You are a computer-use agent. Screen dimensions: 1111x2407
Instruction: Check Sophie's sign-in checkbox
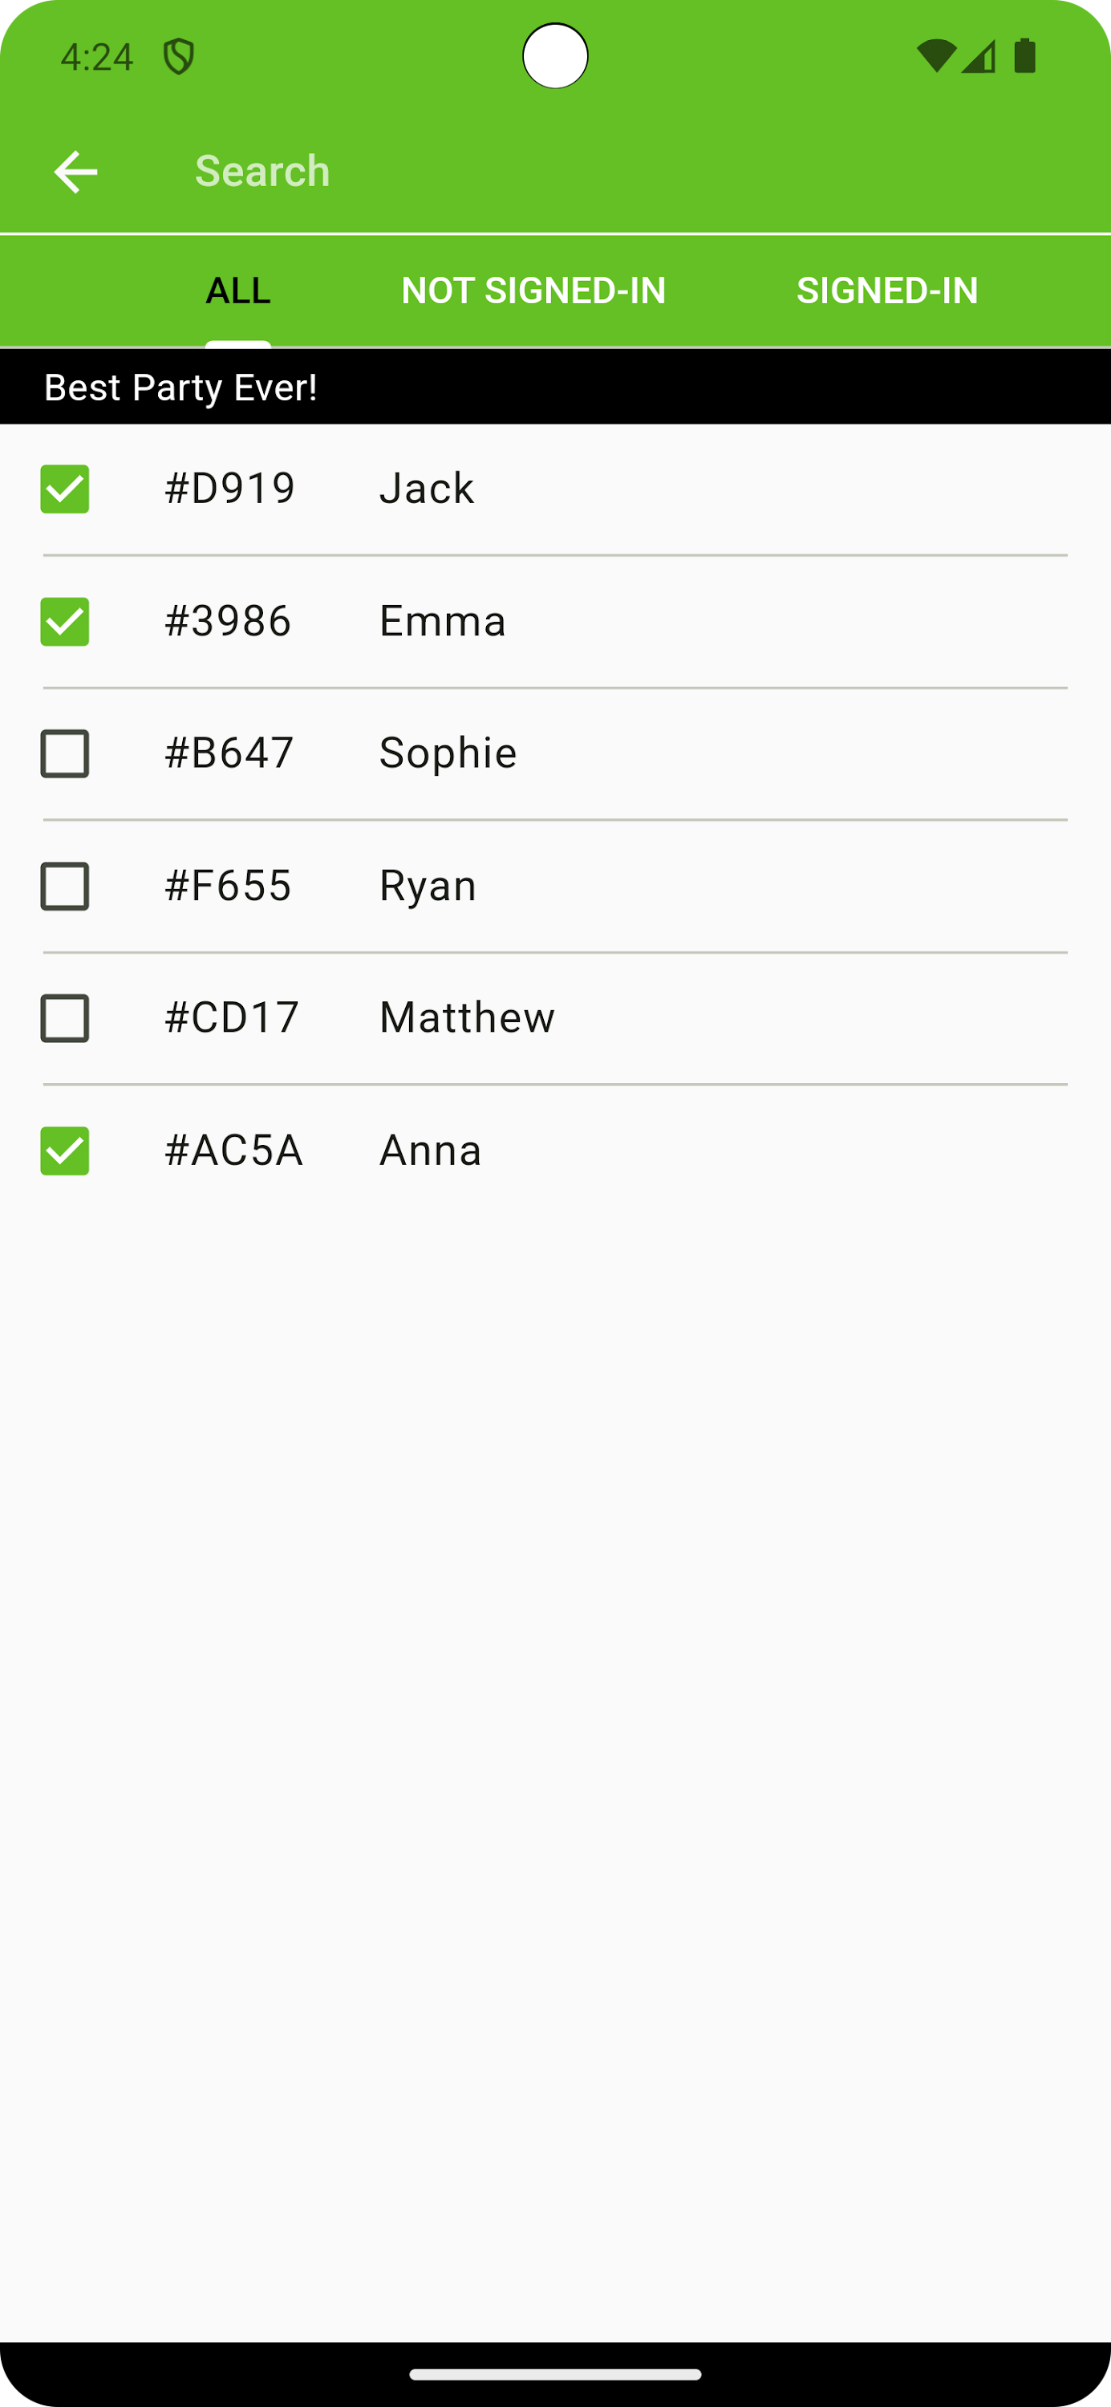point(64,754)
